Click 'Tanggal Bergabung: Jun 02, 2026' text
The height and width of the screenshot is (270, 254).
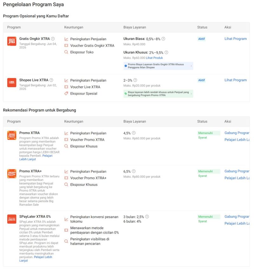(38, 87)
